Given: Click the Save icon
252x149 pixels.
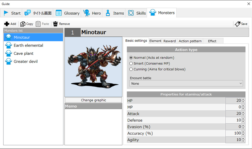Looking at the screenshot, I should pyautogui.click(x=238, y=24).
